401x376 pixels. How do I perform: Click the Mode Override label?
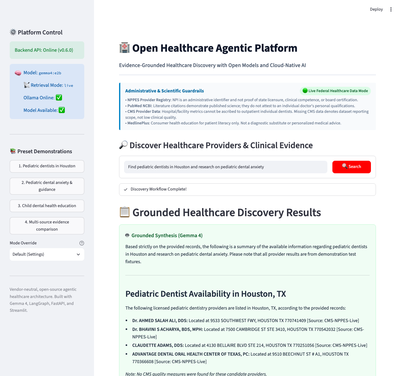23,243
